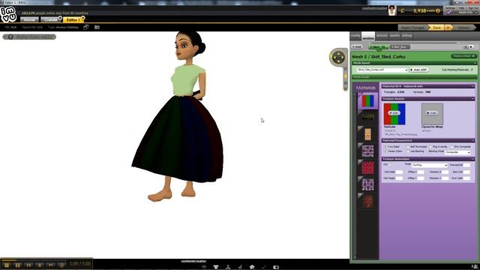Switch to the Editor 1 tab

click(73, 19)
